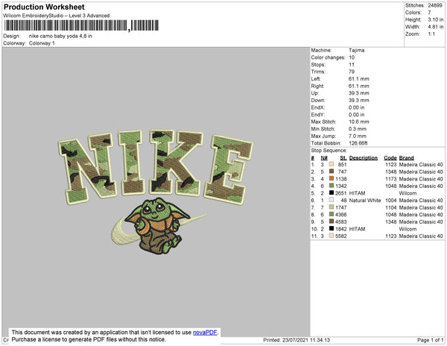Image resolution: width=447 pixels, height=346 pixels.
Task: Click the 'Page 1 of 1' footer text
Action: (x=430, y=340)
